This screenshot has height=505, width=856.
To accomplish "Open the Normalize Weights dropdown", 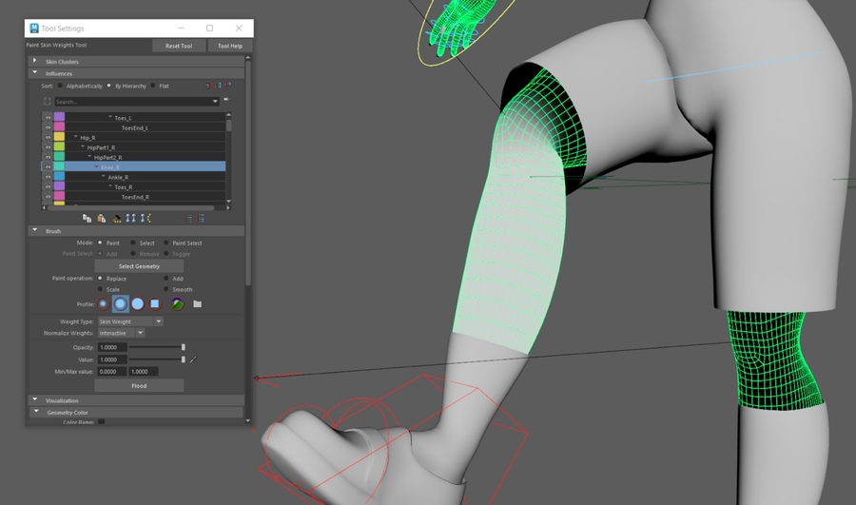I will coord(121,333).
